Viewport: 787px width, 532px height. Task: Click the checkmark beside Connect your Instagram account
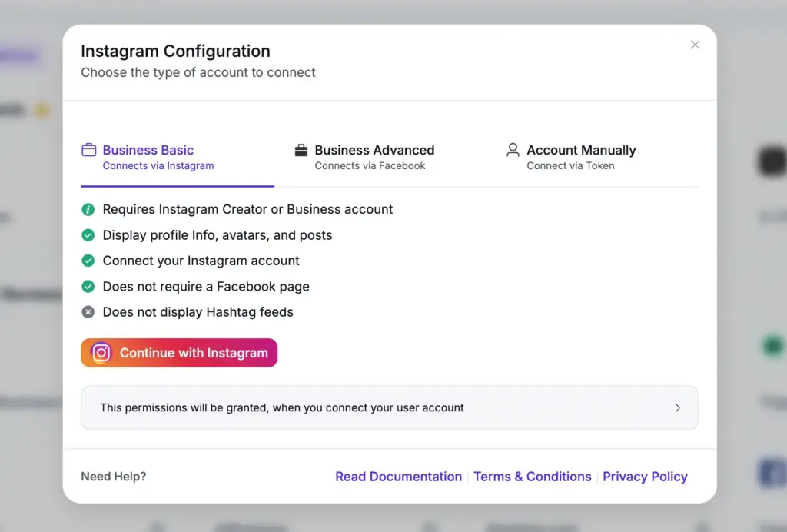coord(88,261)
